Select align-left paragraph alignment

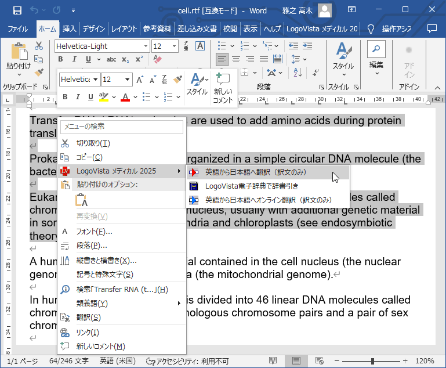pos(222,59)
